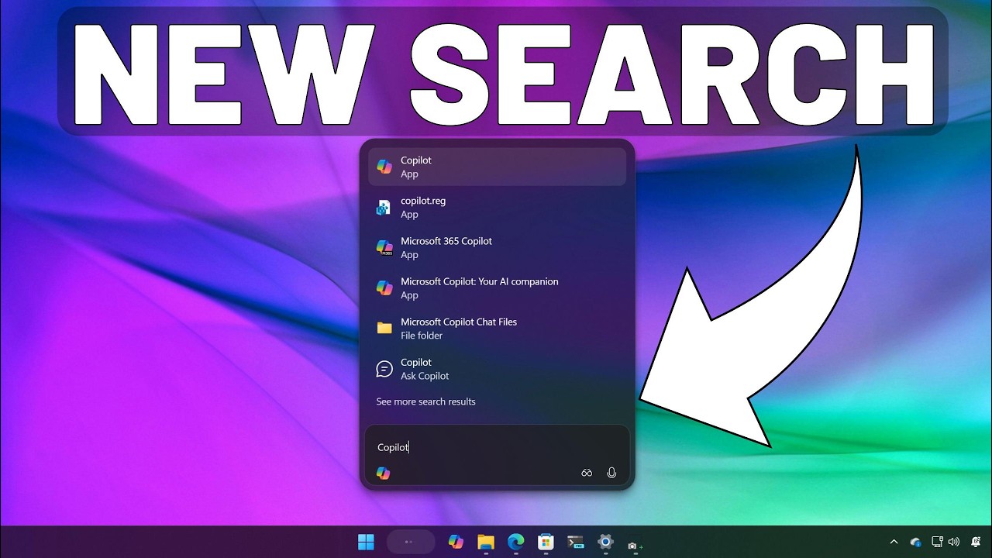Expand the hidden system tray icons
The image size is (992, 558).
click(x=894, y=542)
